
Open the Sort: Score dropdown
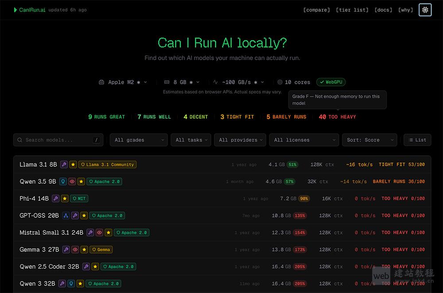click(369, 140)
